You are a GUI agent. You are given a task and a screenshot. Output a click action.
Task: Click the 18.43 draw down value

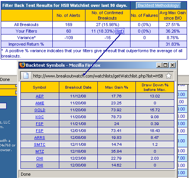click(x=155, y=131)
